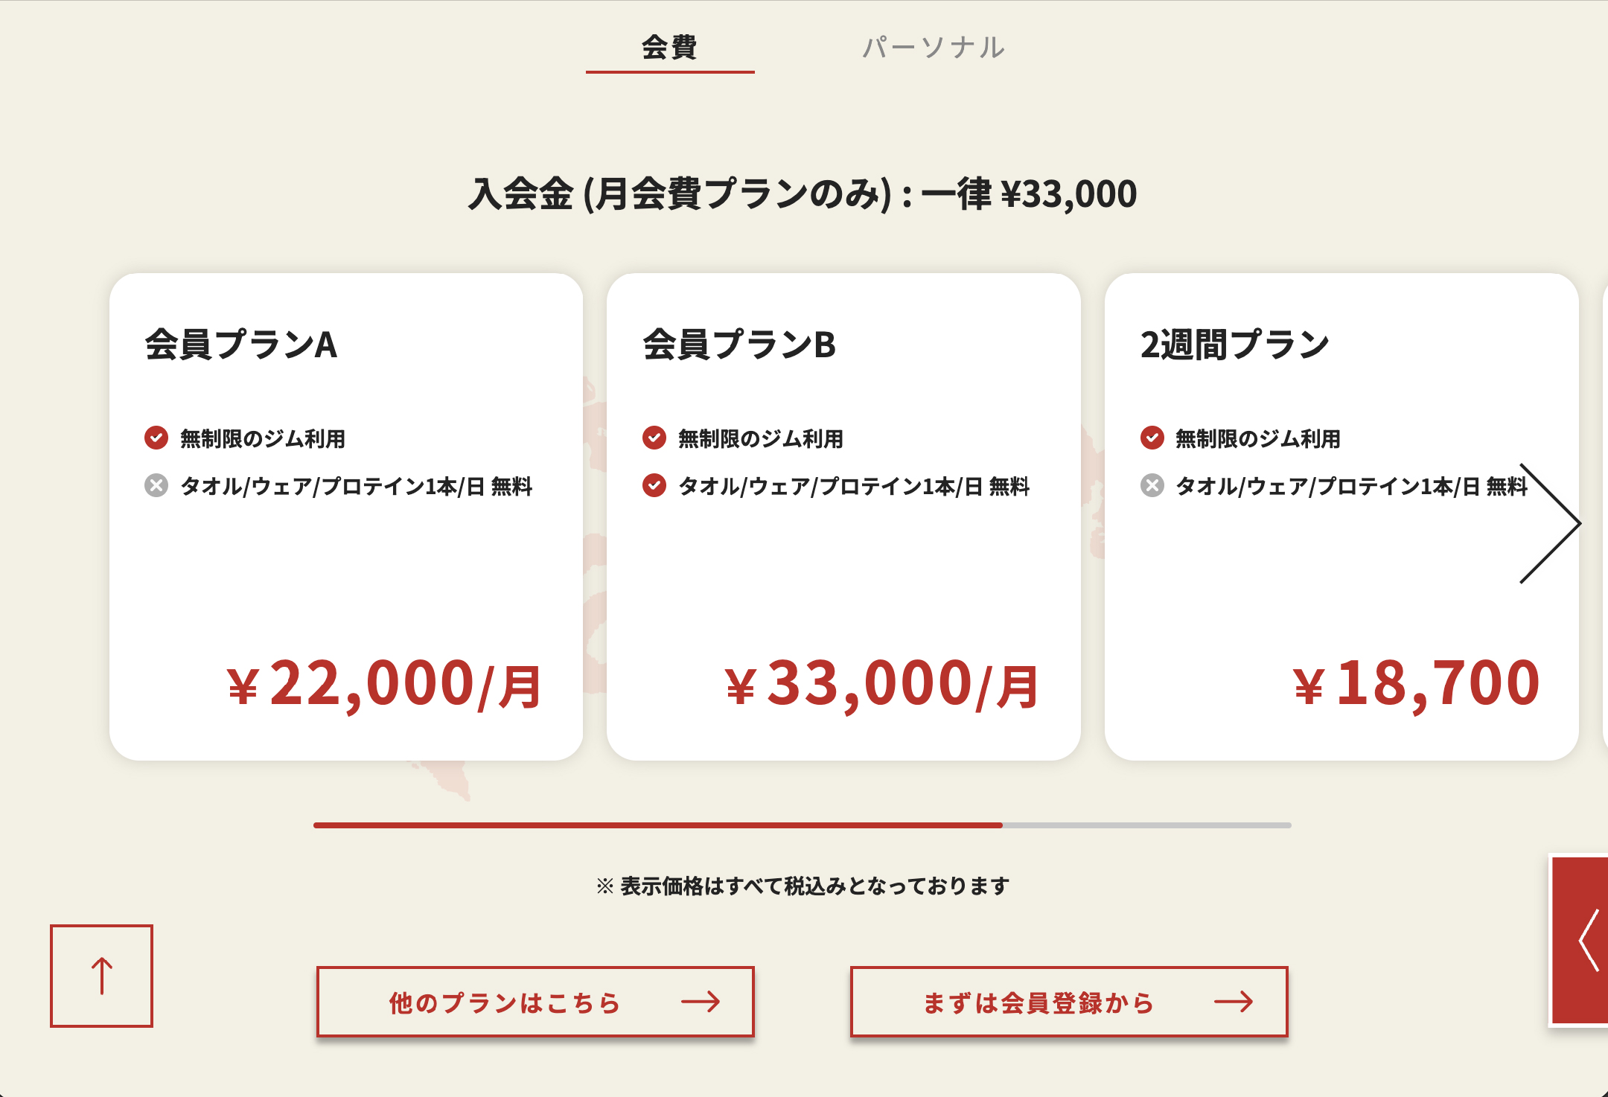The image size is (1608, 1097).
Task: Click arrow icon on まずは会員登録から button
Action: point(1234,1002)
